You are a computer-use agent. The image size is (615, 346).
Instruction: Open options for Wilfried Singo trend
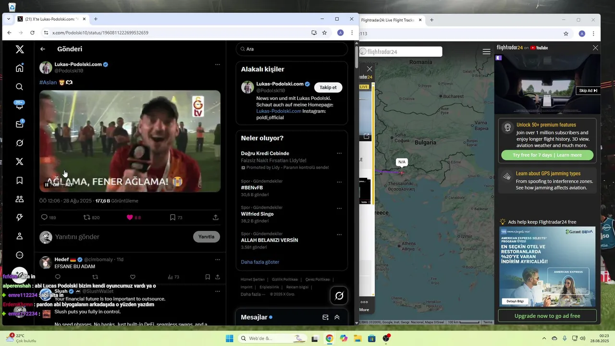[x=339, y=209]
